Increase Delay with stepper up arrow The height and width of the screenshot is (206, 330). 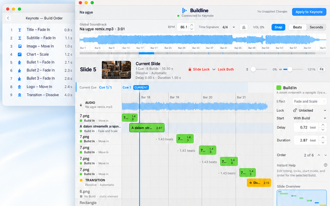click(x=323, y=125)
